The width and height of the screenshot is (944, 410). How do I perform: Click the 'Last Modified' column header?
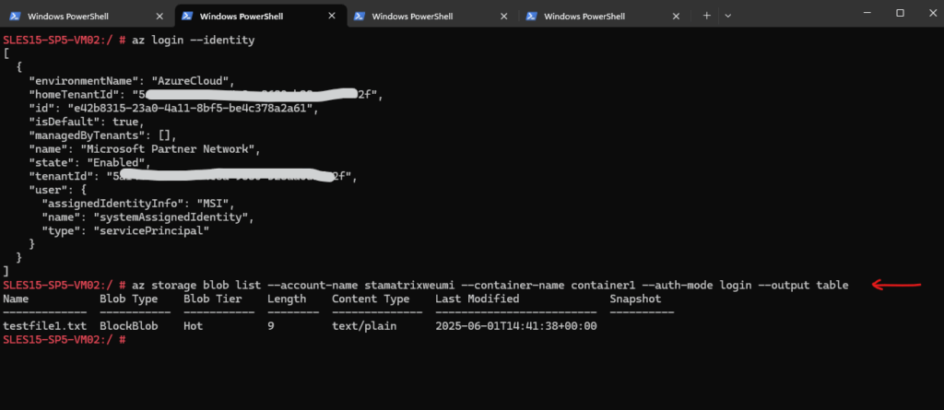point(477,299)
